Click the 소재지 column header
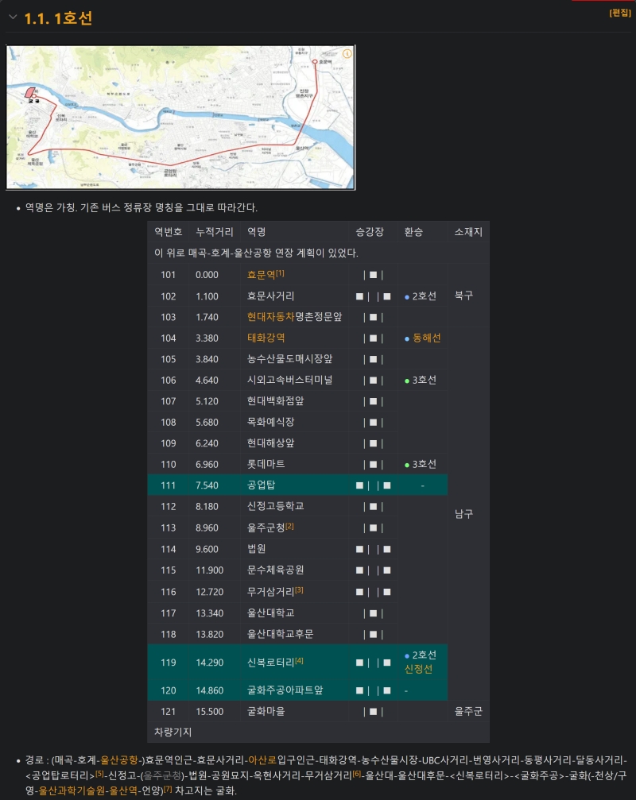The width and height of the screenshot is (636, 800). tap(468, 232)
